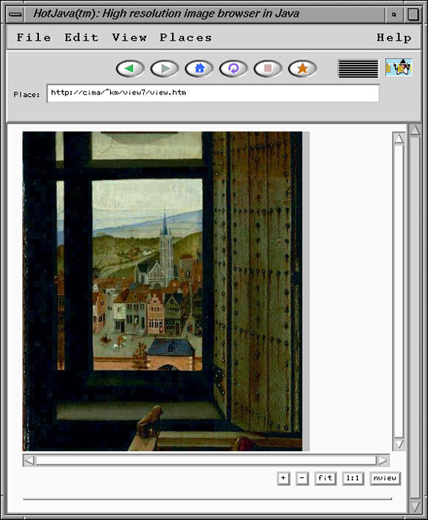This screenshot has height=520, width=428.
Task: Fit the image using the fit button
Action: (x=325, y=478)
